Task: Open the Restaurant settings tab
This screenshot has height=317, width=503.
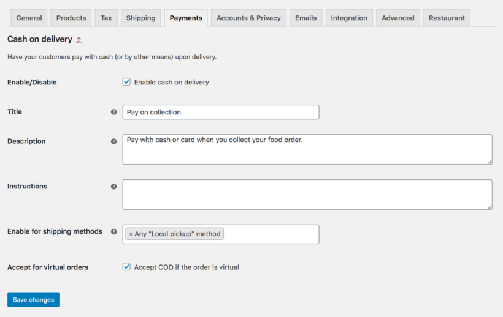Action: click(447, 18)
